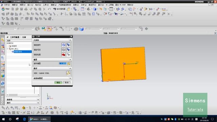Click the blue shaded cube rendering icon in top toolbar
217x122 pixels.
[95, 9]
